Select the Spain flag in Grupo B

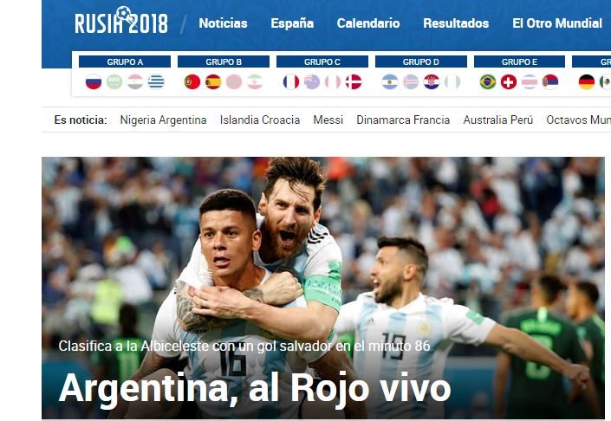pos(213,81)
